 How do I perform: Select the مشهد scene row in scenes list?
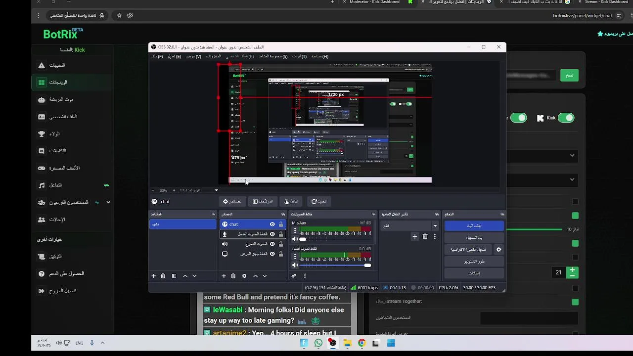click(183, 224)
